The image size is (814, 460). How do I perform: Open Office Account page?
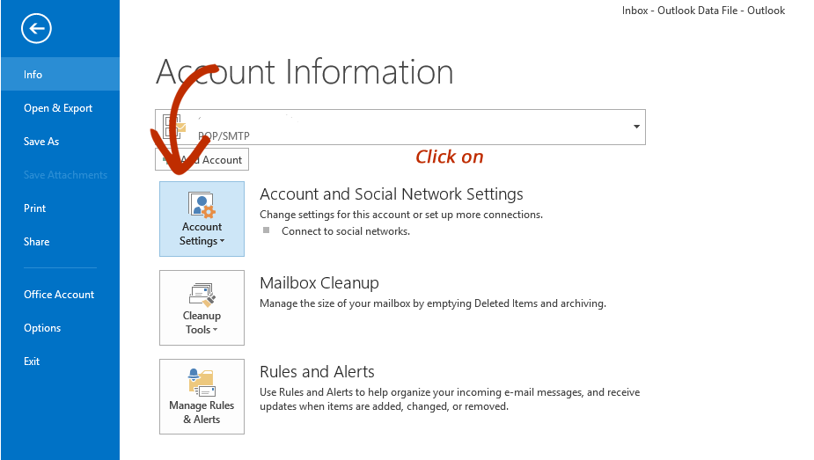[60, 294]
